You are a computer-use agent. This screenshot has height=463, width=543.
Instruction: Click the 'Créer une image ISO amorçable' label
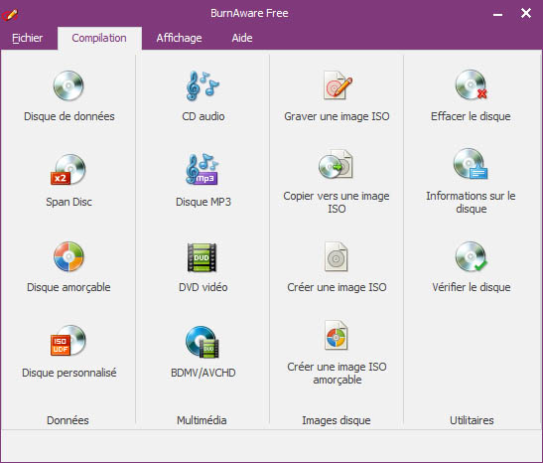click(337, 374)
